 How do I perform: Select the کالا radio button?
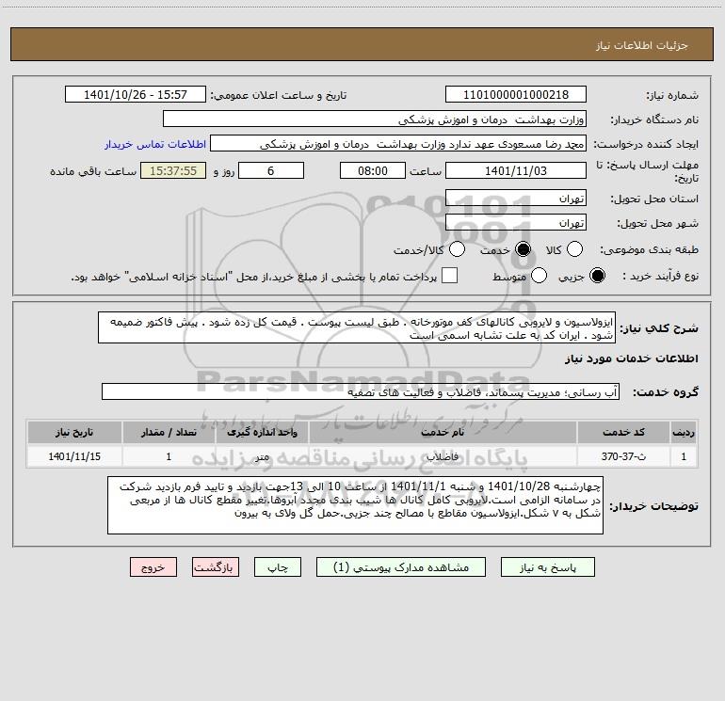574,249
